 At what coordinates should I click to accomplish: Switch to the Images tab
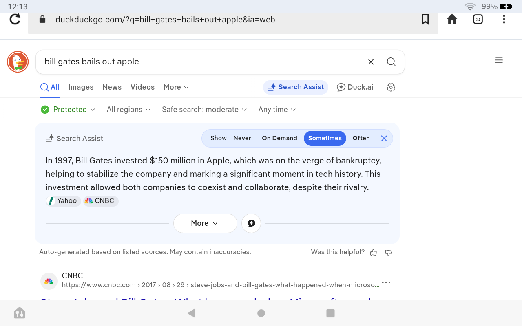(x=81, y=87)
